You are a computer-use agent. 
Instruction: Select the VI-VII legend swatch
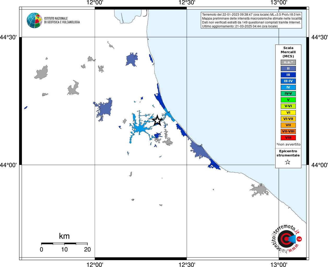tap(288, 119)
